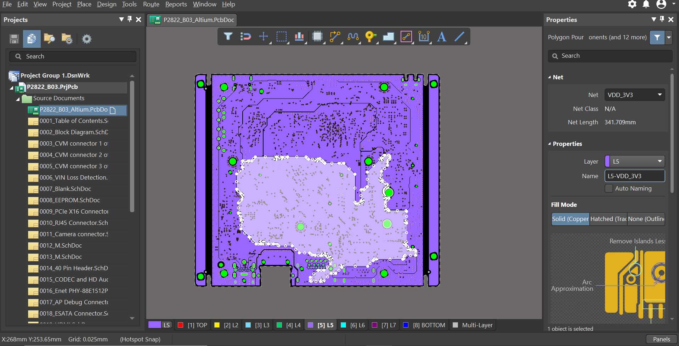Screen dimensions: 679x346
Task: Activate the interactive routing tool
Action: (x=335, y=36)
